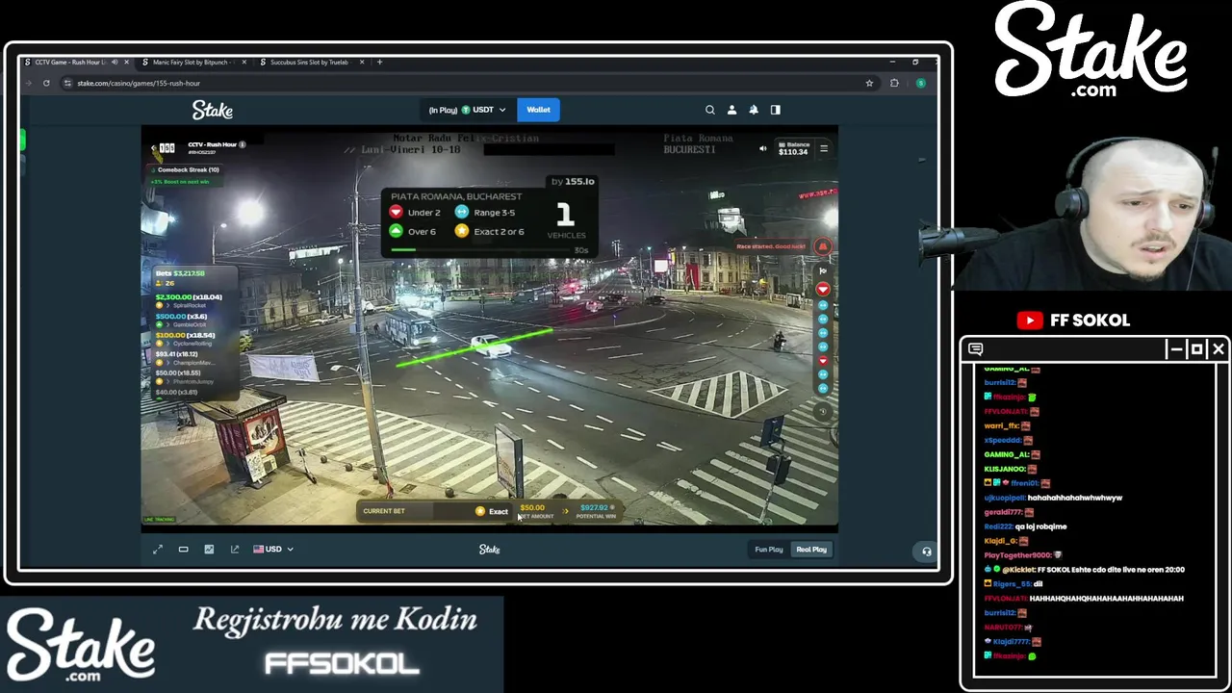Viewport: 1232px width, 693px height.
Task: Click the Stake logo in site header
Action: pos(213,110)
